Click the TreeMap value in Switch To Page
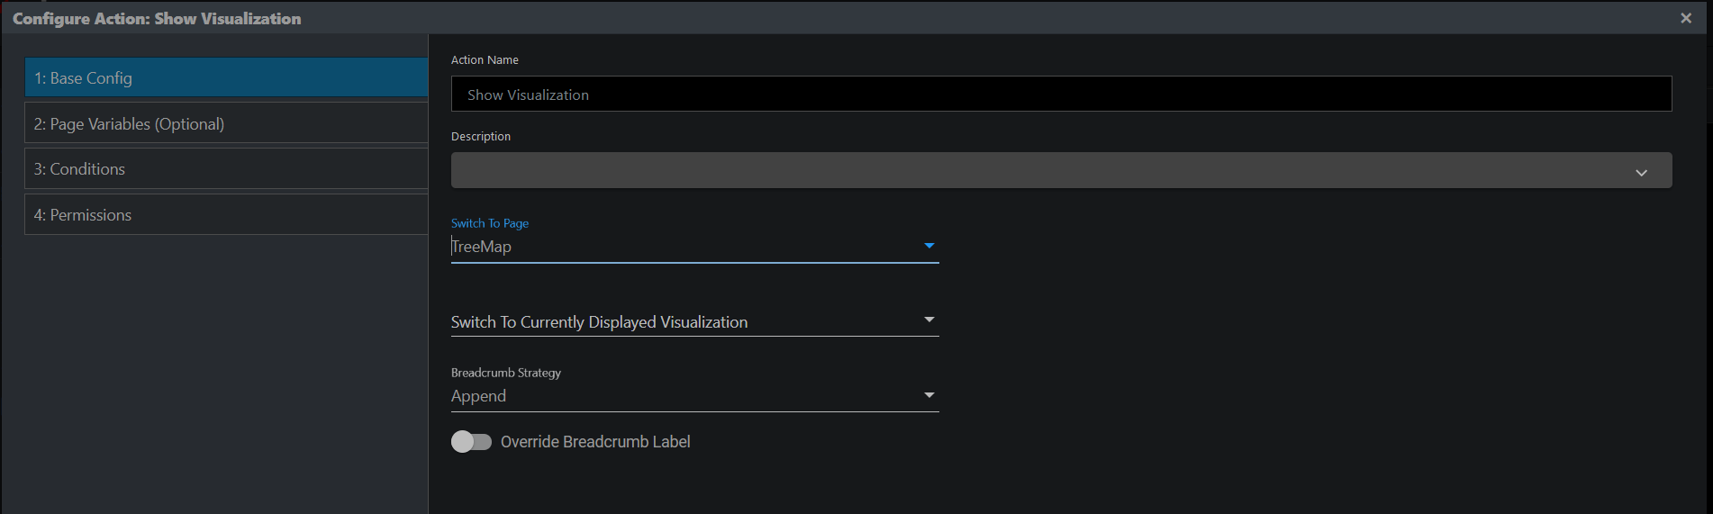Viewport: 1713px width, 514px height. [483, 247]
